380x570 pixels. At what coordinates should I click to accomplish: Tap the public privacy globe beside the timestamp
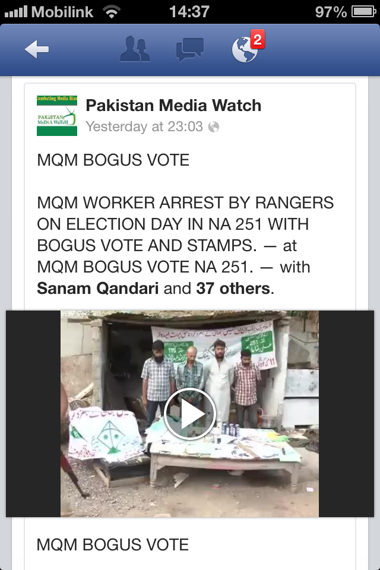pyautogui.click(x=214, y=127)
